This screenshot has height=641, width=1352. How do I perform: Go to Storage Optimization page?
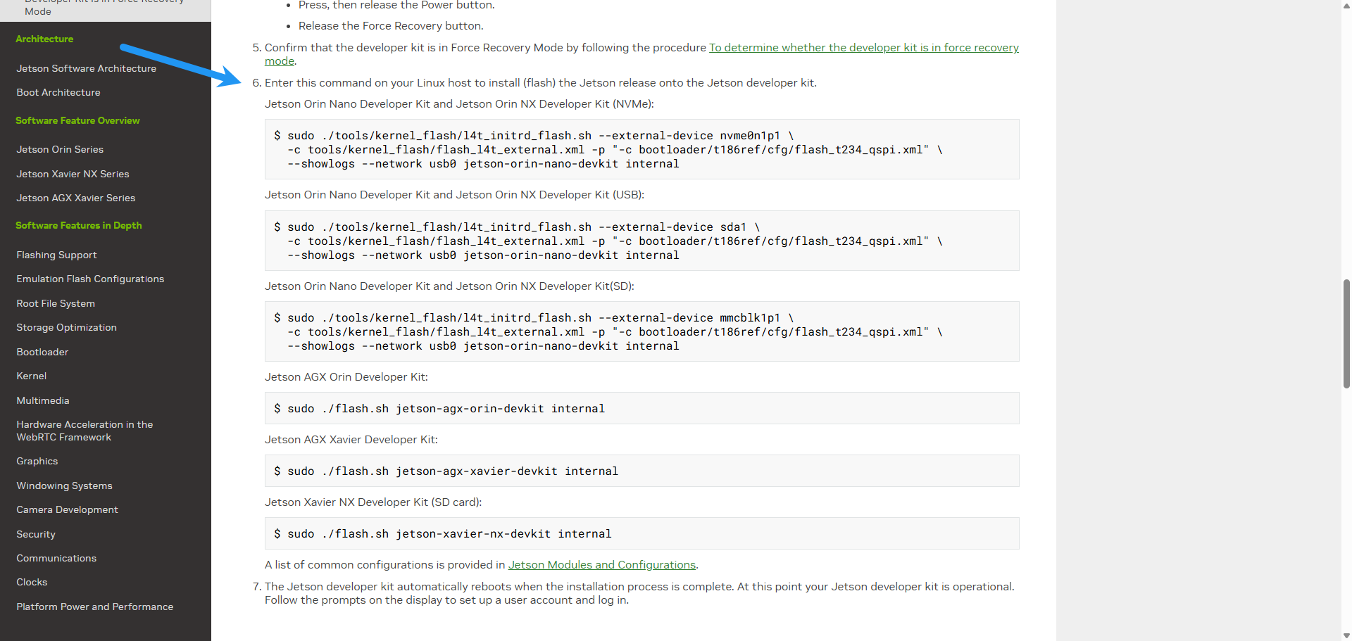[x=67, y=327]
